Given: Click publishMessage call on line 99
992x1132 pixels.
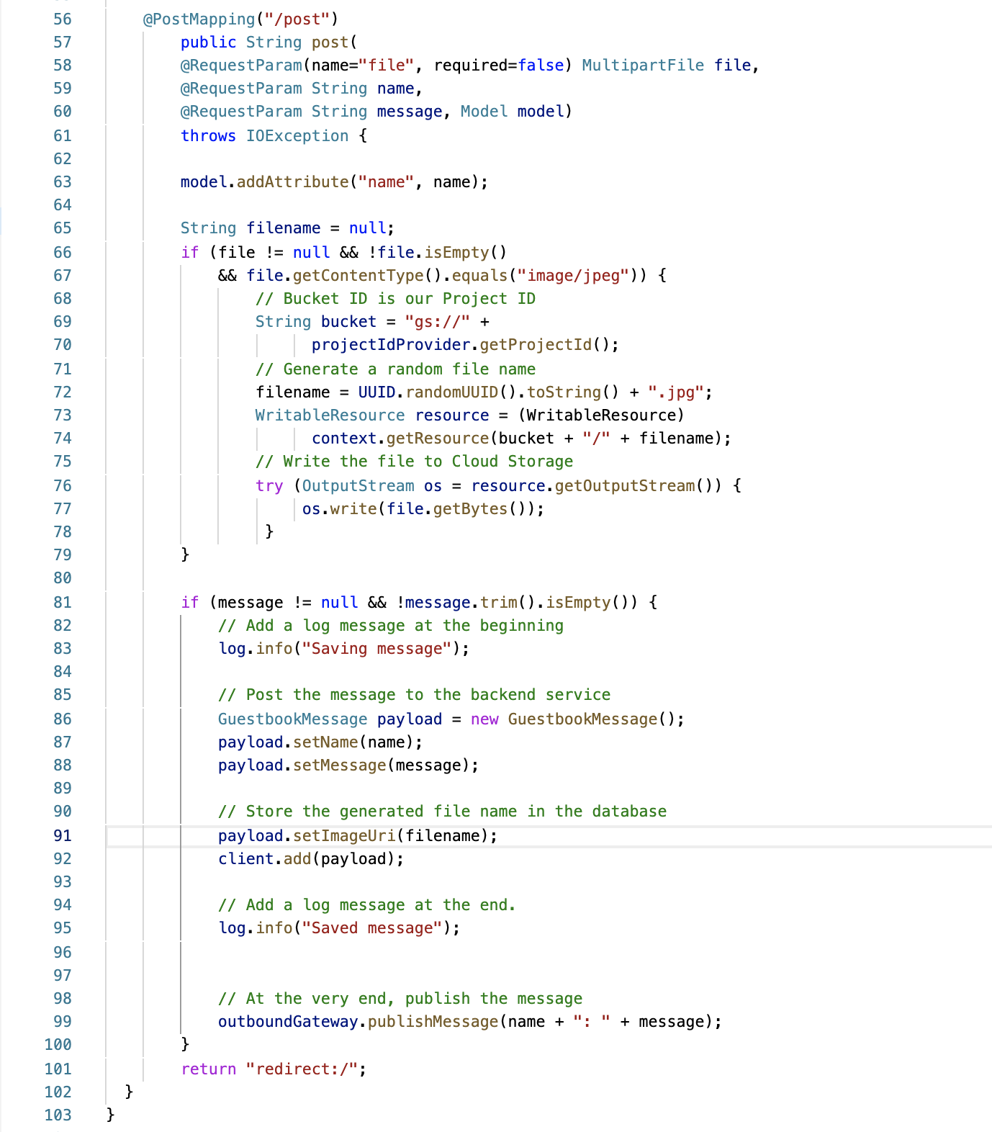Looking at the screenshot, I should click(433, 1021).
